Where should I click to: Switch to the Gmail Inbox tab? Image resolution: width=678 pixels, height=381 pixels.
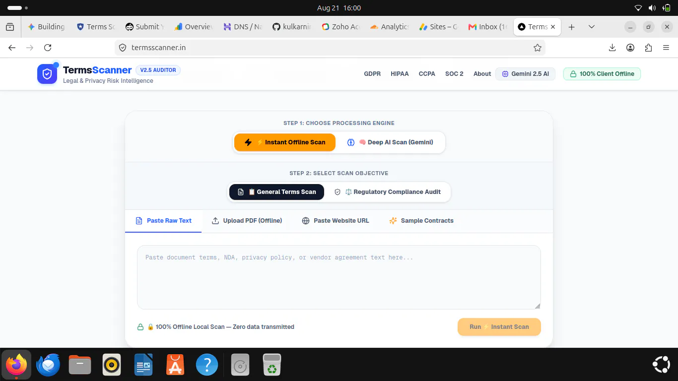pyautogui.click(x=488, y=27)
